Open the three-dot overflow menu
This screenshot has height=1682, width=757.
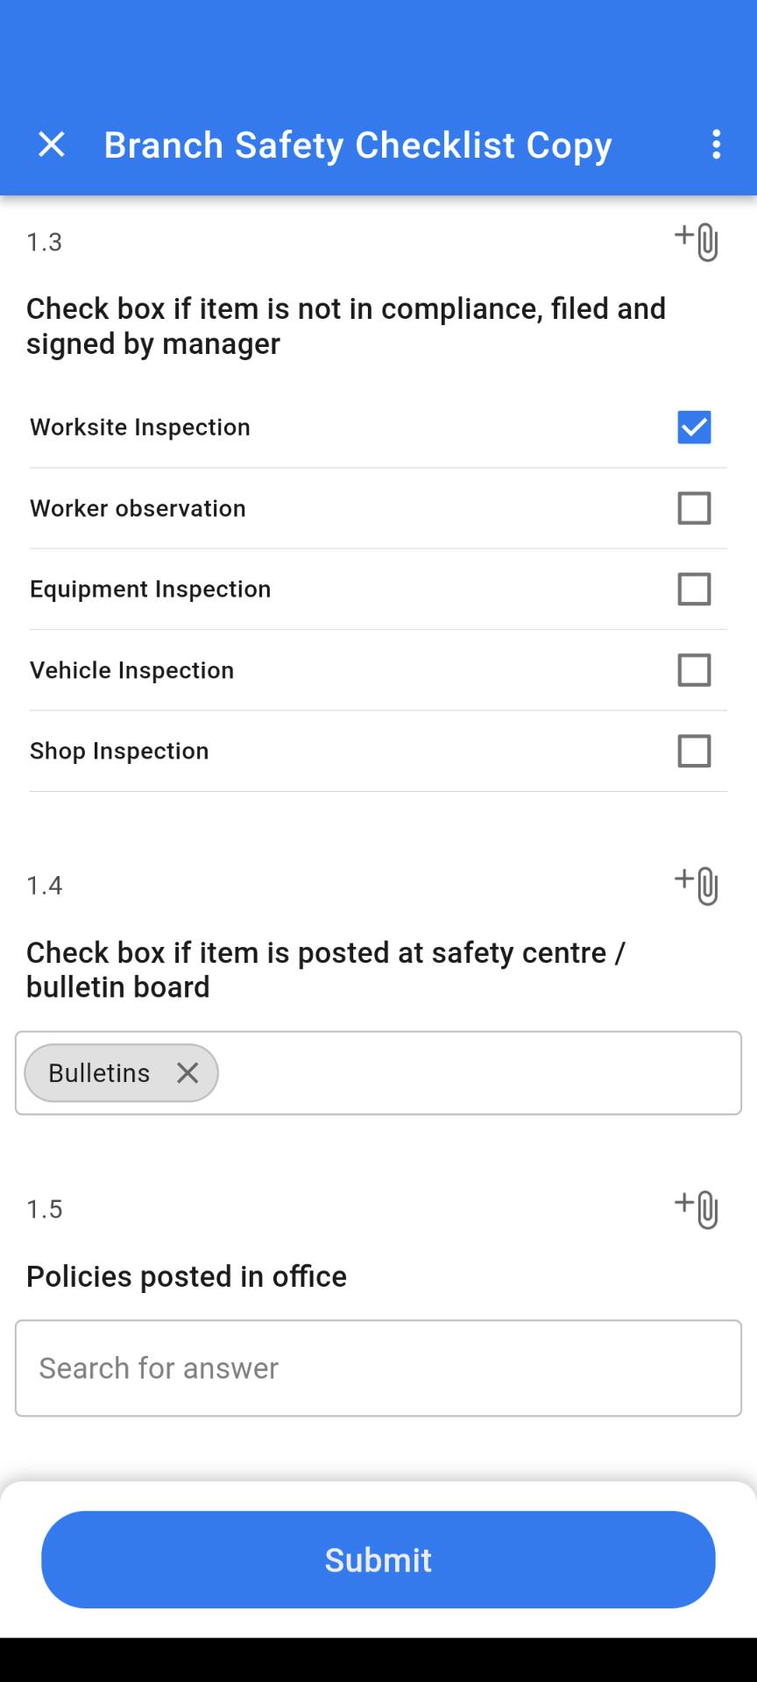click(717, 145)
